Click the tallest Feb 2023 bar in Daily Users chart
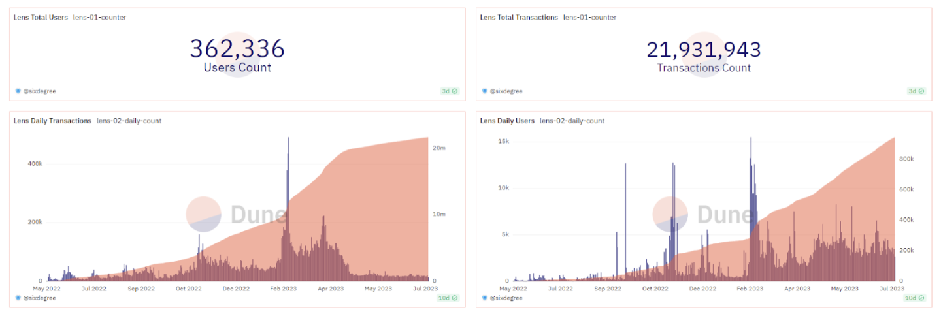This screenshot has height=314, width=941. click(x=751, y=209)
